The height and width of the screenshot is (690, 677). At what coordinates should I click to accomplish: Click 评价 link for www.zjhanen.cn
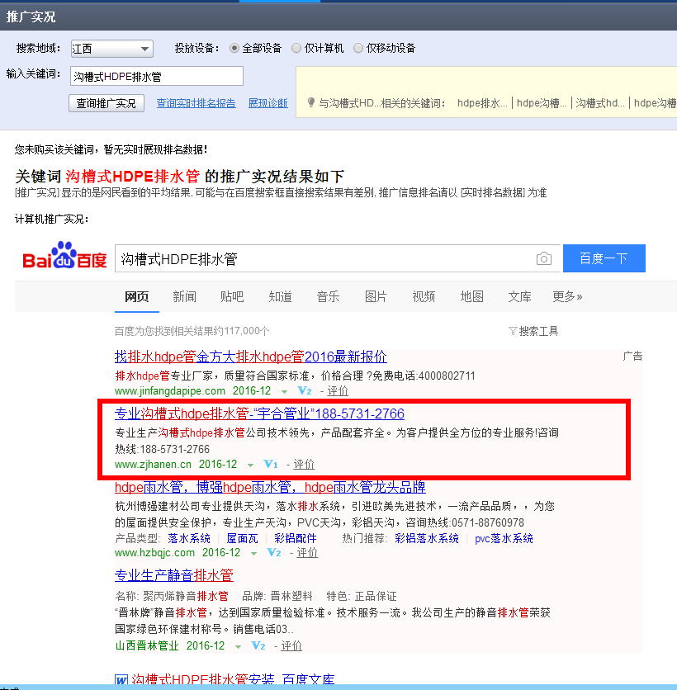[304, 464]
